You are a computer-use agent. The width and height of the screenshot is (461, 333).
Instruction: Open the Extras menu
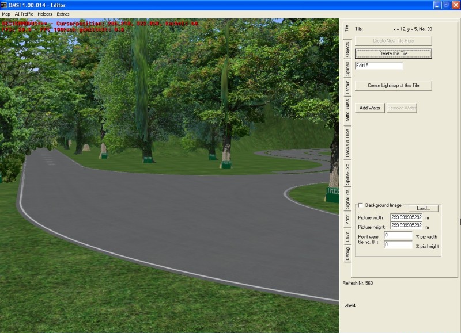click(63, 13)
